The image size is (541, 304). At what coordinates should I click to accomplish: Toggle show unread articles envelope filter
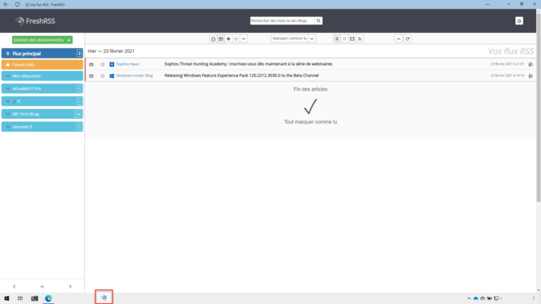[x=220, y=39]
